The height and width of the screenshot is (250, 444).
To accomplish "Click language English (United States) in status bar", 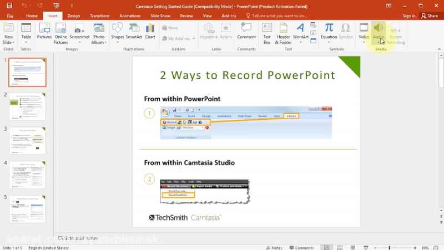I will coord(48,248).
